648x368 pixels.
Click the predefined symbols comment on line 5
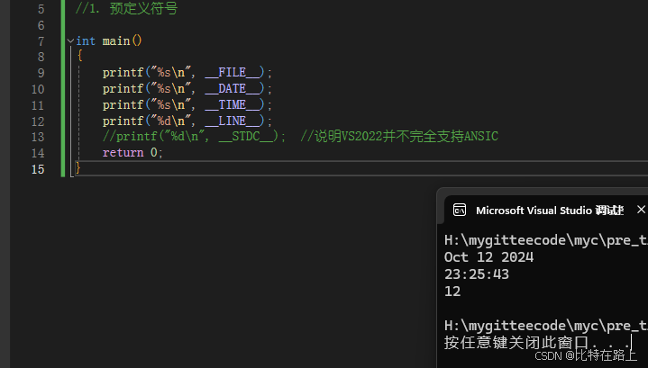(x=126, y=9)
